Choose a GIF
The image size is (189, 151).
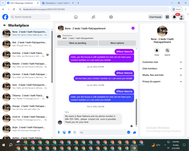75,132
